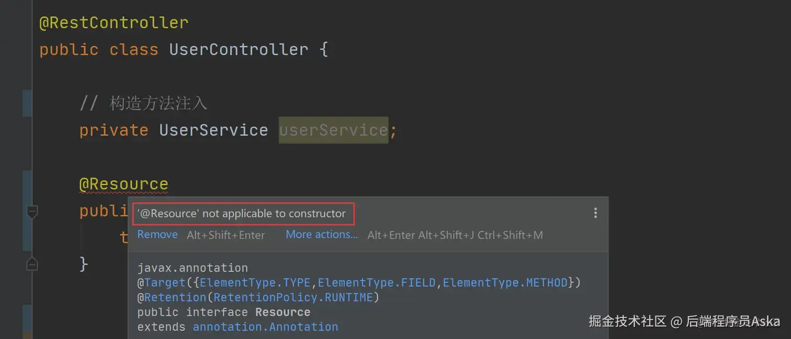Collapse the constructor using the gutter fold marker
This screenshot has width=791, height=339.
32,212
